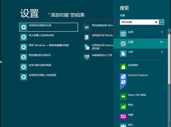Click the 启用或关闭 Windows 功能 icon

87,37
